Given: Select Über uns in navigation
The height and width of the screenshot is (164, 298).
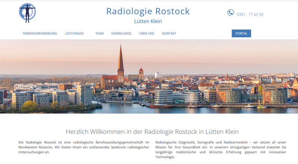Looking at the screenshot, I should [x=147, y=34].
